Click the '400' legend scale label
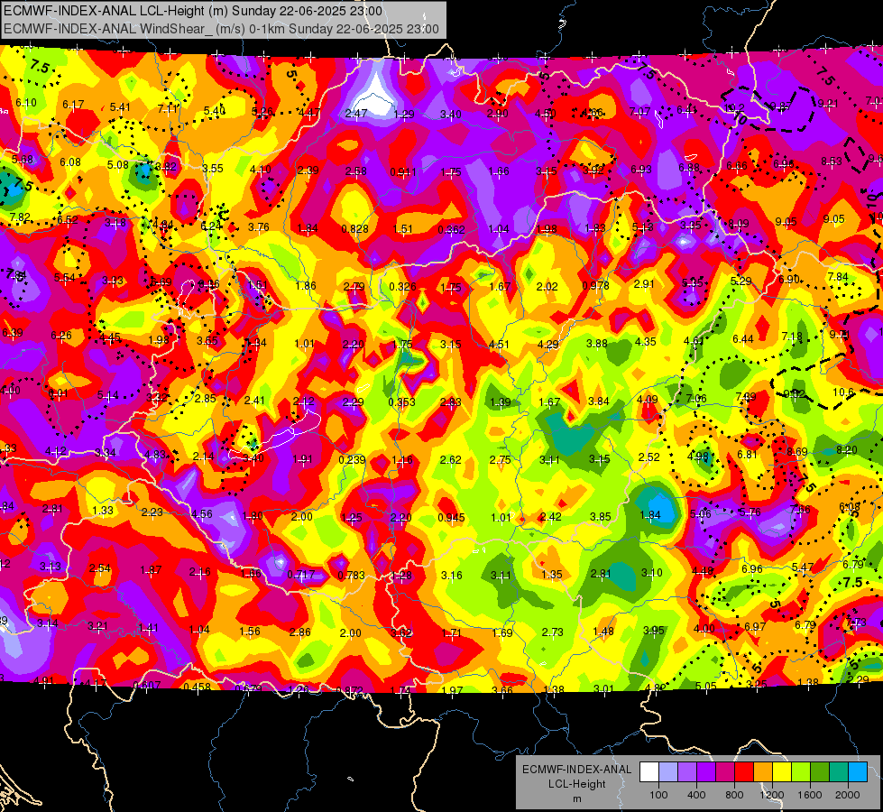 click(x=696, y=795)
